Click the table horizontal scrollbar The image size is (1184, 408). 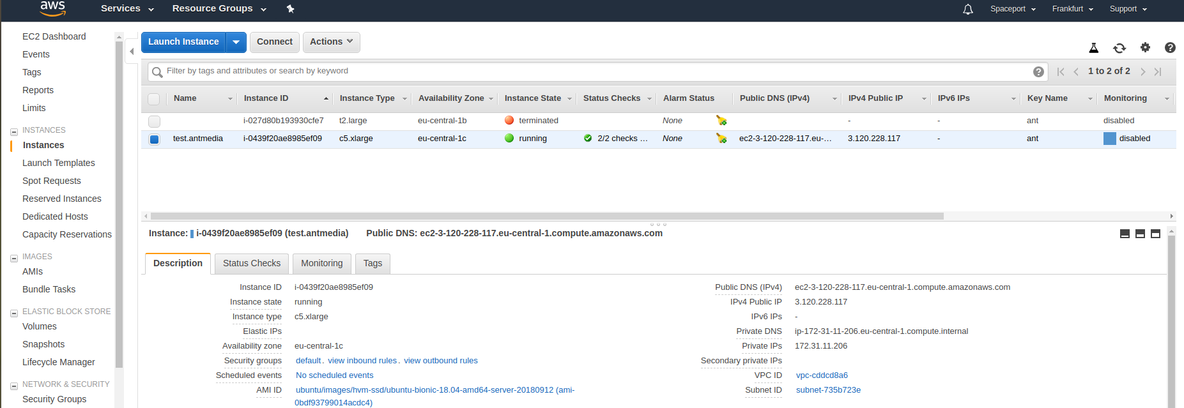click(547, 216)
